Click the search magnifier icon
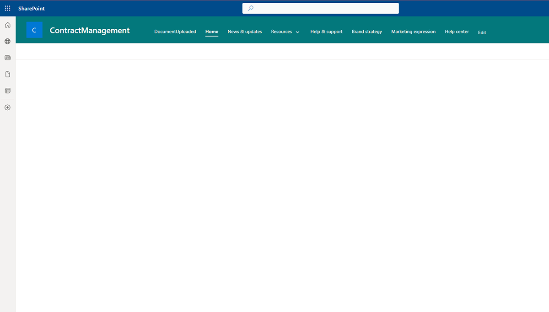Viewport: 549px width, 312px height. pyautogui.click(x=250, y=8)
